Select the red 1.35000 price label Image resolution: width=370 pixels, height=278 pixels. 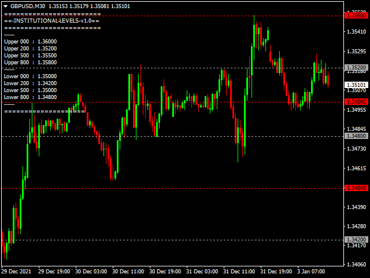[x=356, y=102]
